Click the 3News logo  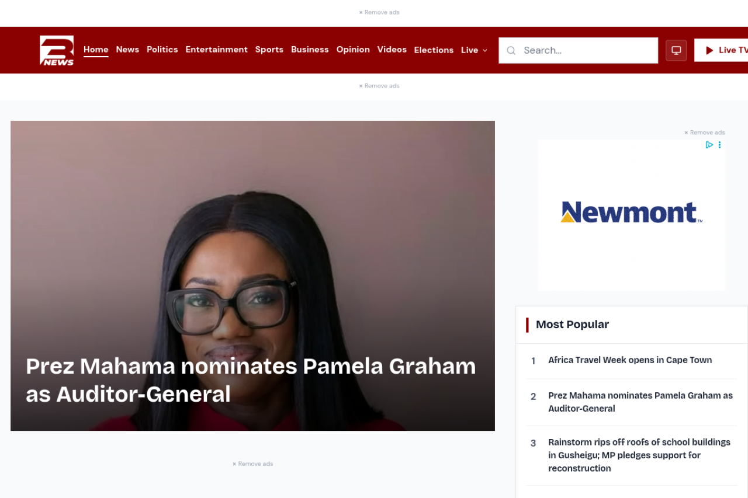coord(57,50)
